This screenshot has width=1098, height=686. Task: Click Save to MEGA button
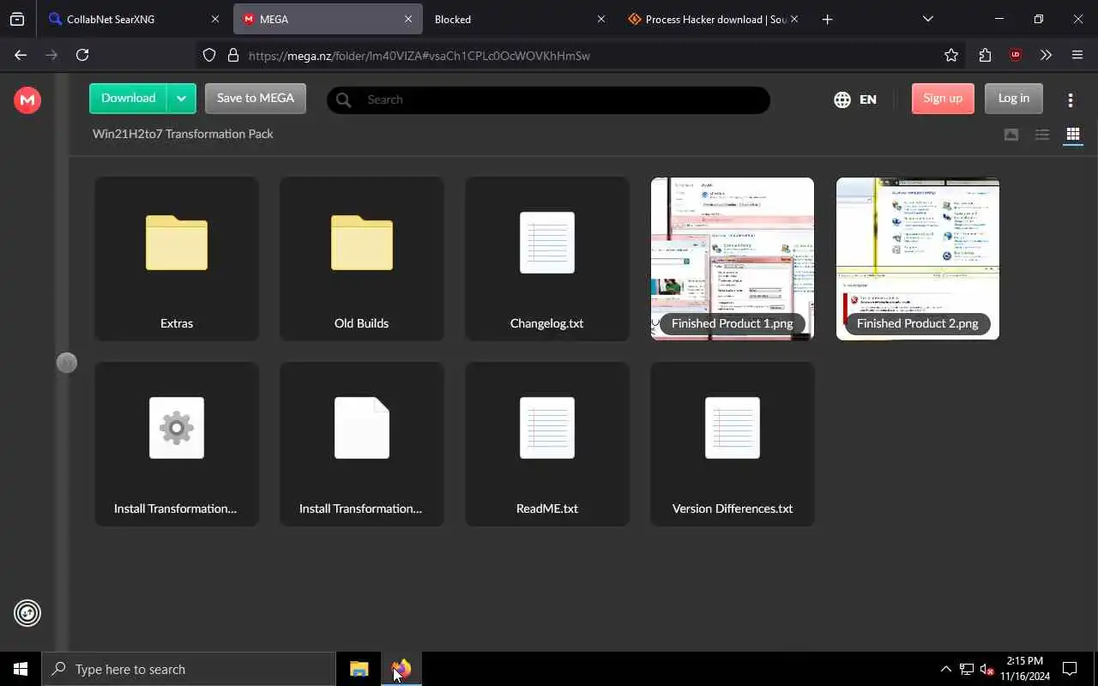(256, 99)
